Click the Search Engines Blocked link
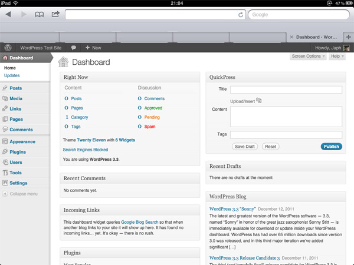This screenshot has height=265, width=354. pos(86,150)
